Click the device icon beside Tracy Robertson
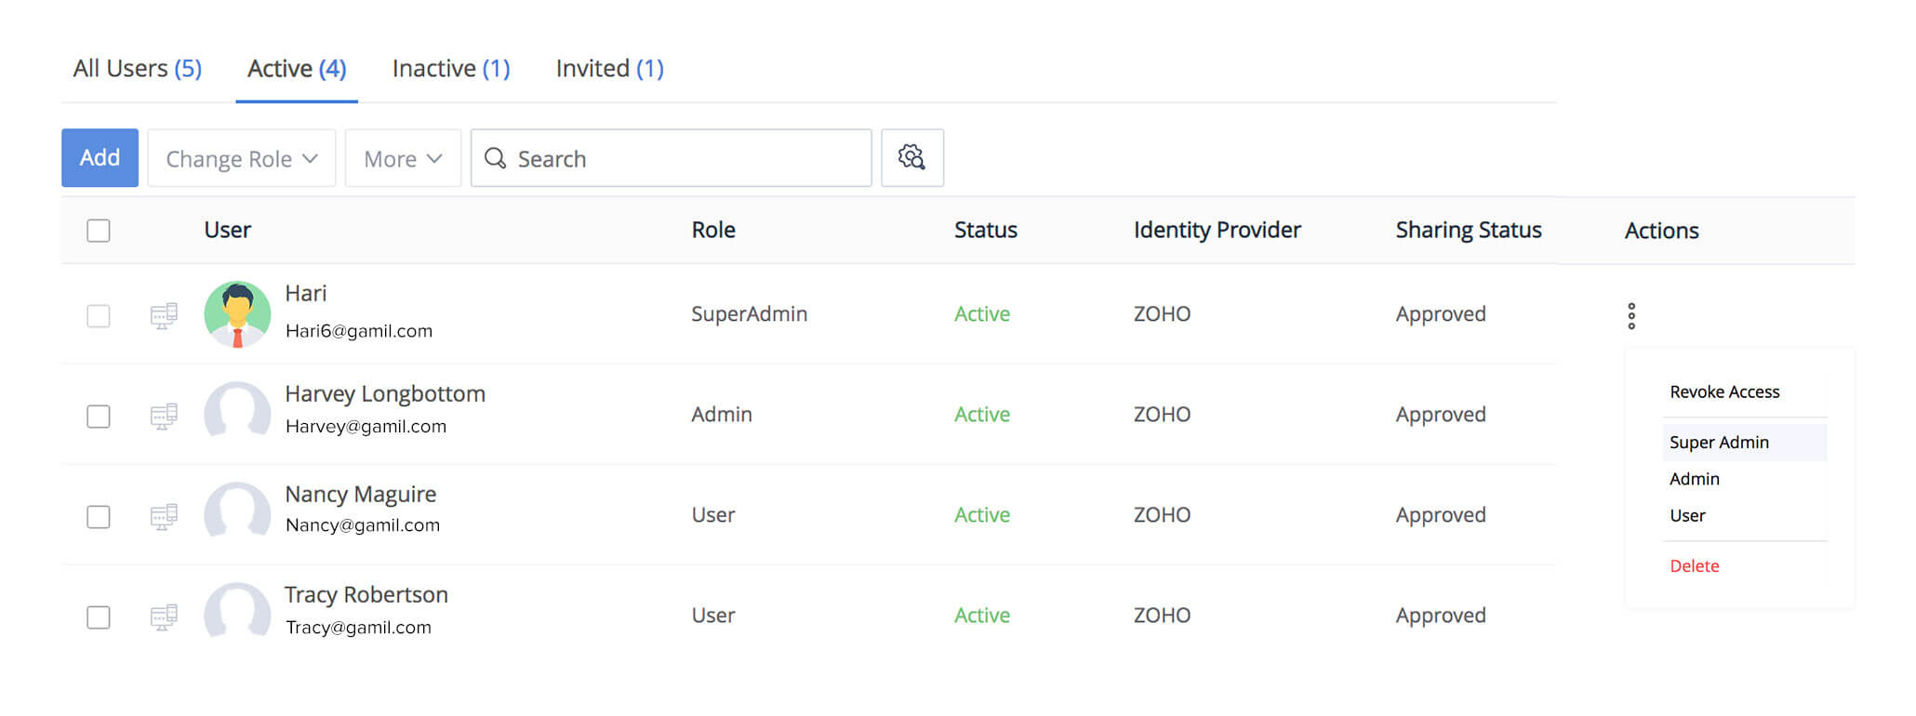The height and width of the screenshot is (716, 1916). pyautogui.click(x=164, y=617)
